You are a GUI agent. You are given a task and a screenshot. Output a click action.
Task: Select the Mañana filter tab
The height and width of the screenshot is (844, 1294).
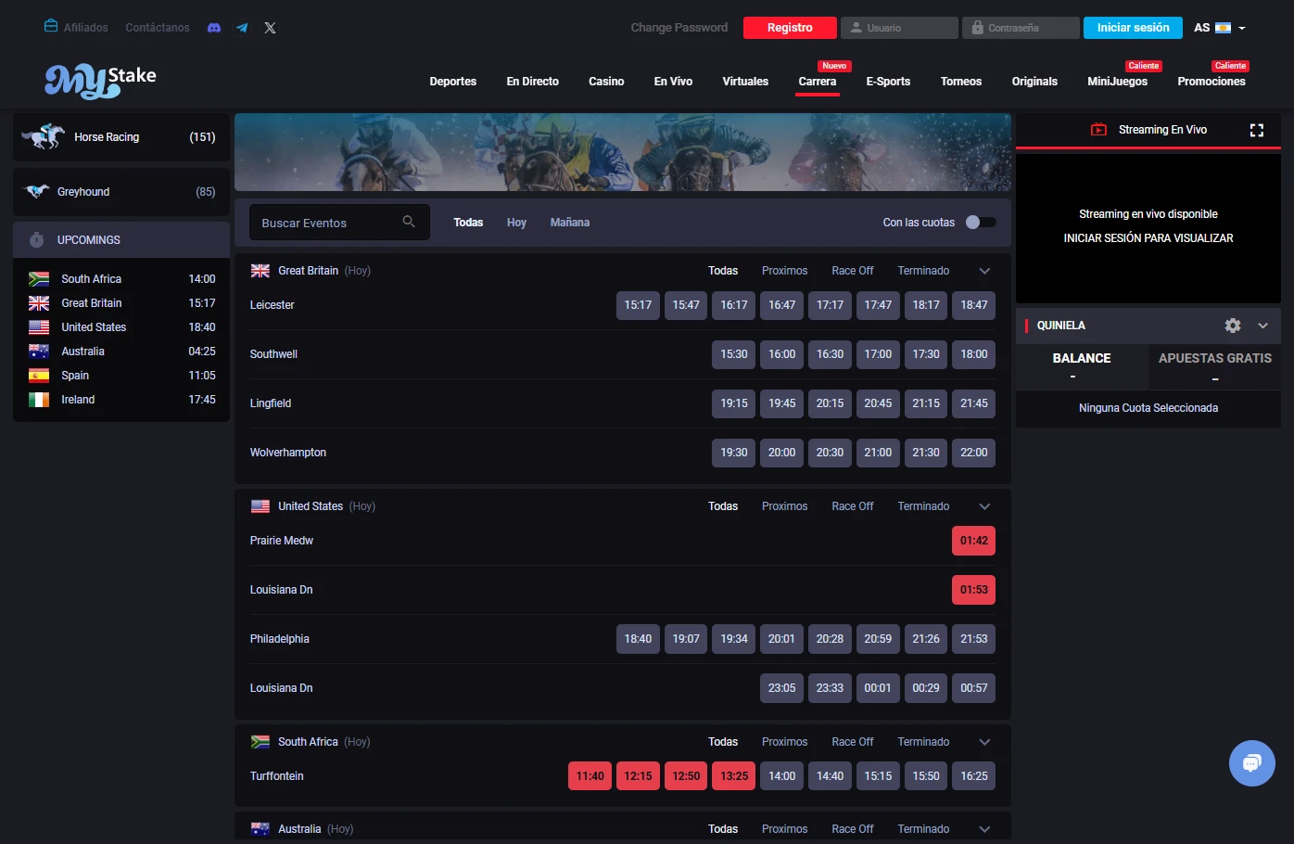[570, 223]
